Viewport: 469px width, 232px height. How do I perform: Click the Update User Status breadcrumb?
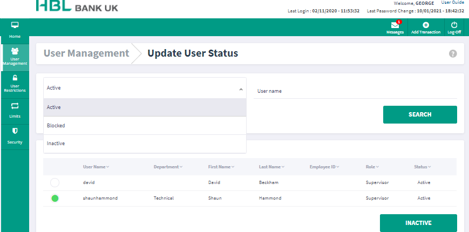[x=193, y=53]
